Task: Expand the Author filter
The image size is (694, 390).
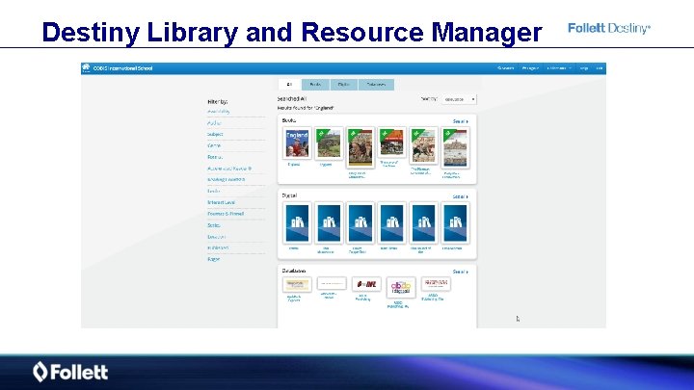Action: tap(214, 123)
